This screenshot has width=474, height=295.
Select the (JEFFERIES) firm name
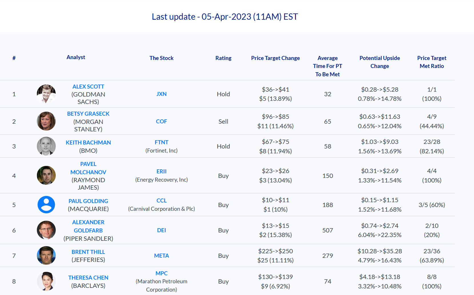pyautogui.click(x=88, y=260)
